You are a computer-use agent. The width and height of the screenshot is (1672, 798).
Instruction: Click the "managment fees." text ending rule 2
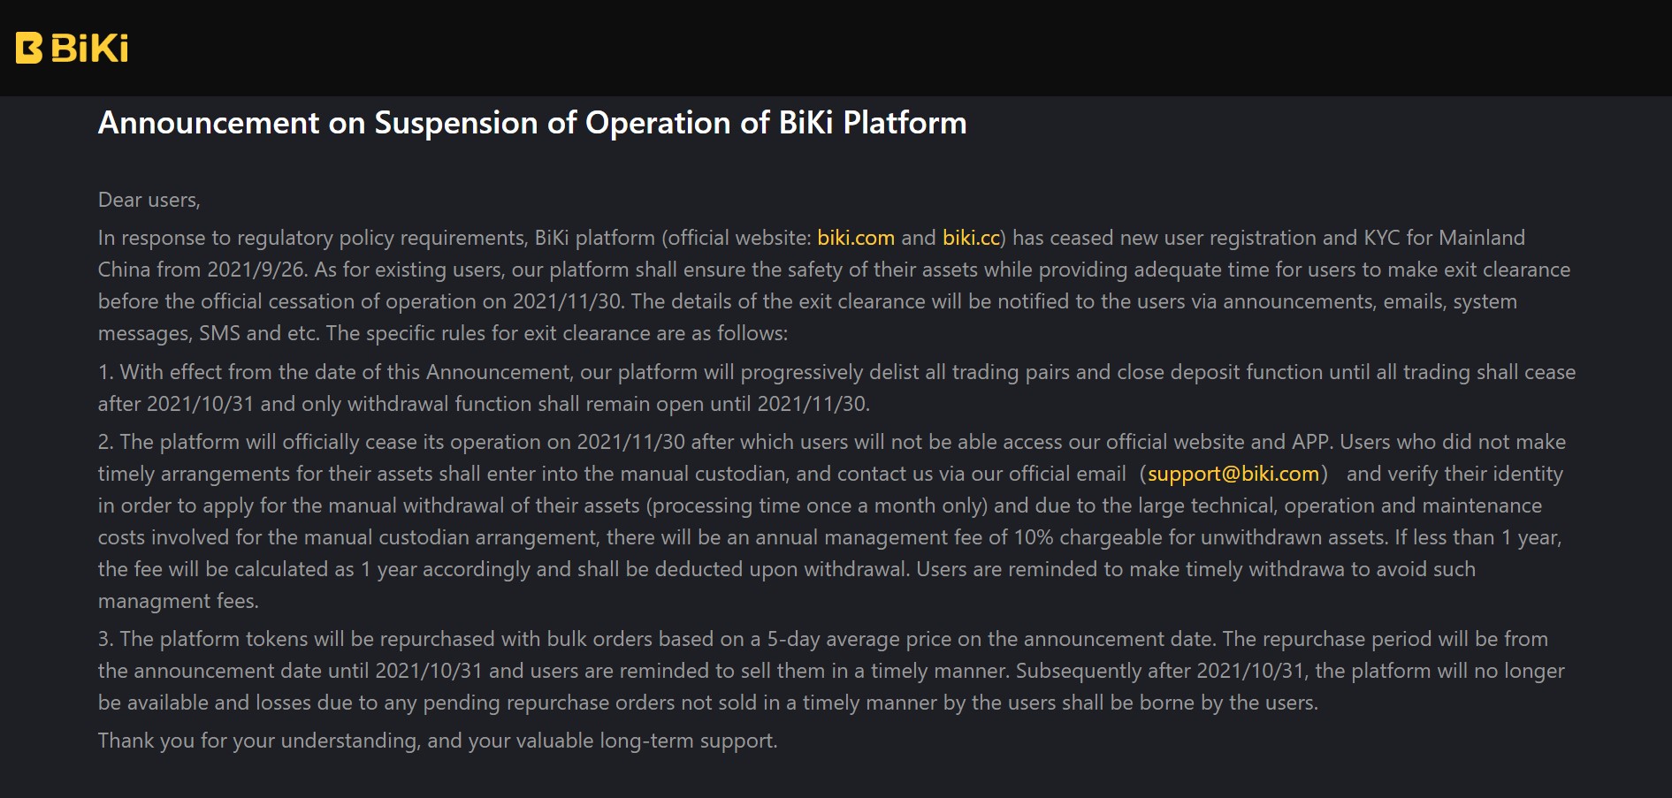click(x=179, y=601)
